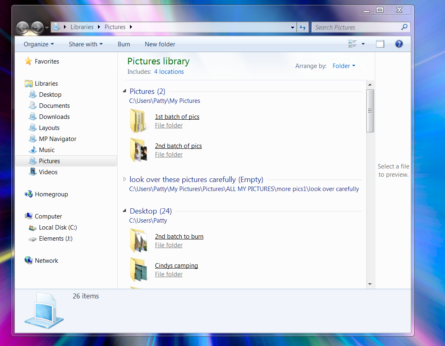The height and width of the screenshot is (346, 445).
Task: Expand the arrow after Pictures breadcrumb
Action: point(131,27)
